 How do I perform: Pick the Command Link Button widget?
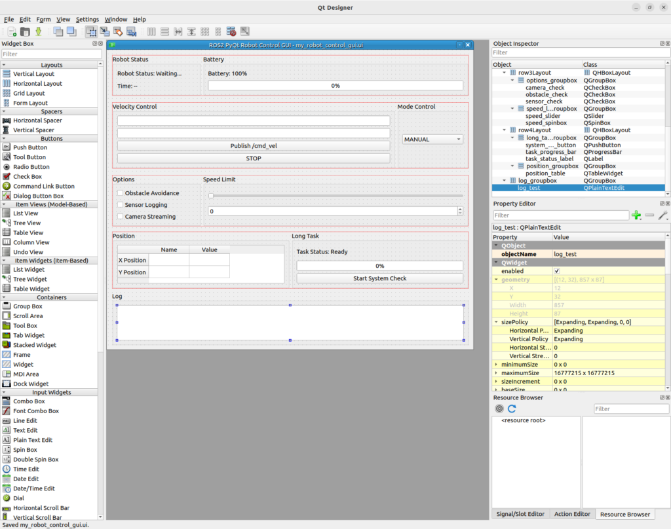pos(44,186)
